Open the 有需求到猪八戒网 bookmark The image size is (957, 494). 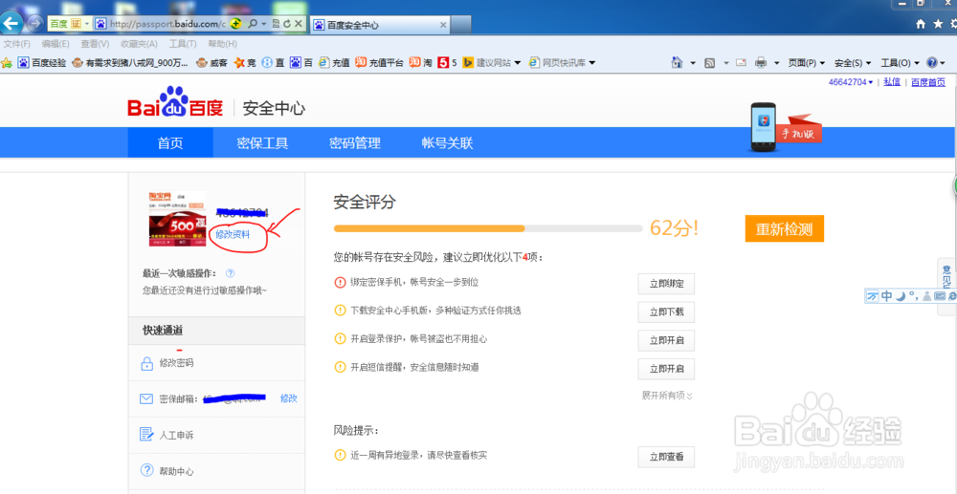pyautogui.click(x=130, y=62)
